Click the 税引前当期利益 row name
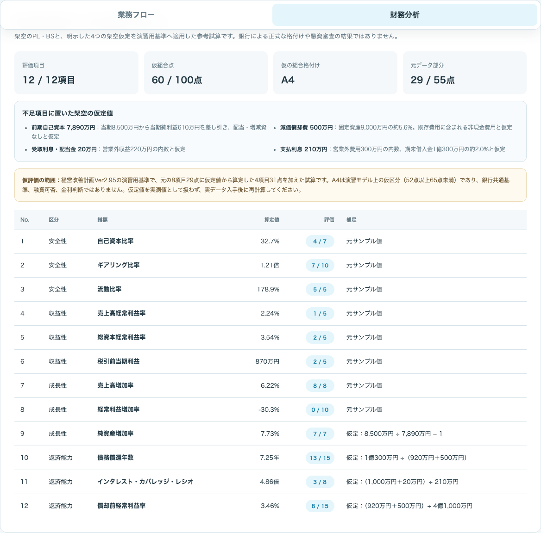Image resolution: width=541 pixels, height=533 pixels. 119,361
